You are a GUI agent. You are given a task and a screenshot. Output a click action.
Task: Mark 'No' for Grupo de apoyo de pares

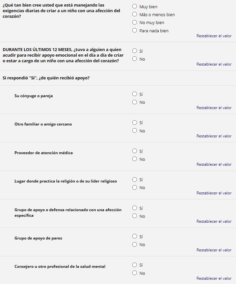tap(134, 244)
